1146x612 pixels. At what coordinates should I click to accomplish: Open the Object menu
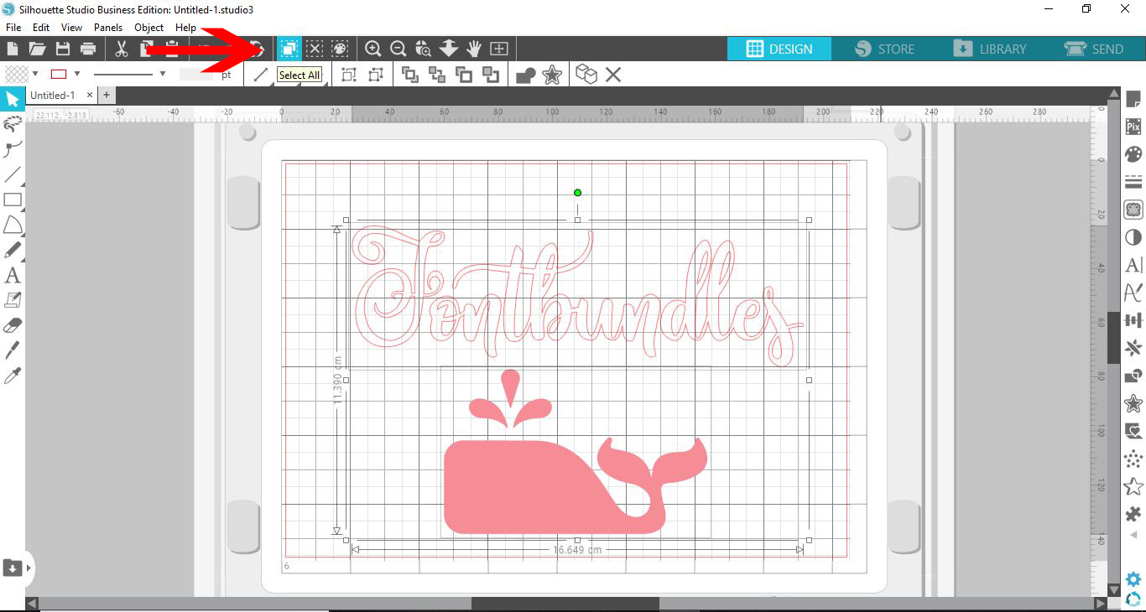(149, 28)
